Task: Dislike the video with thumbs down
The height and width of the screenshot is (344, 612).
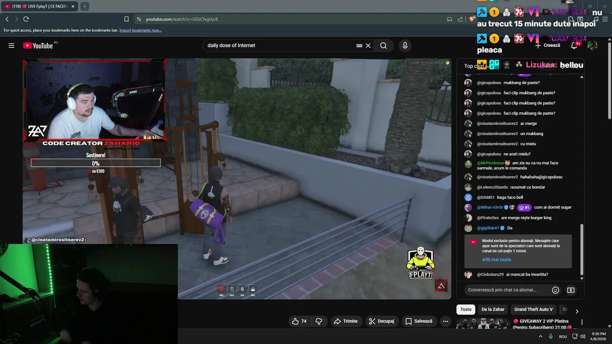Action: pos(319,321)
